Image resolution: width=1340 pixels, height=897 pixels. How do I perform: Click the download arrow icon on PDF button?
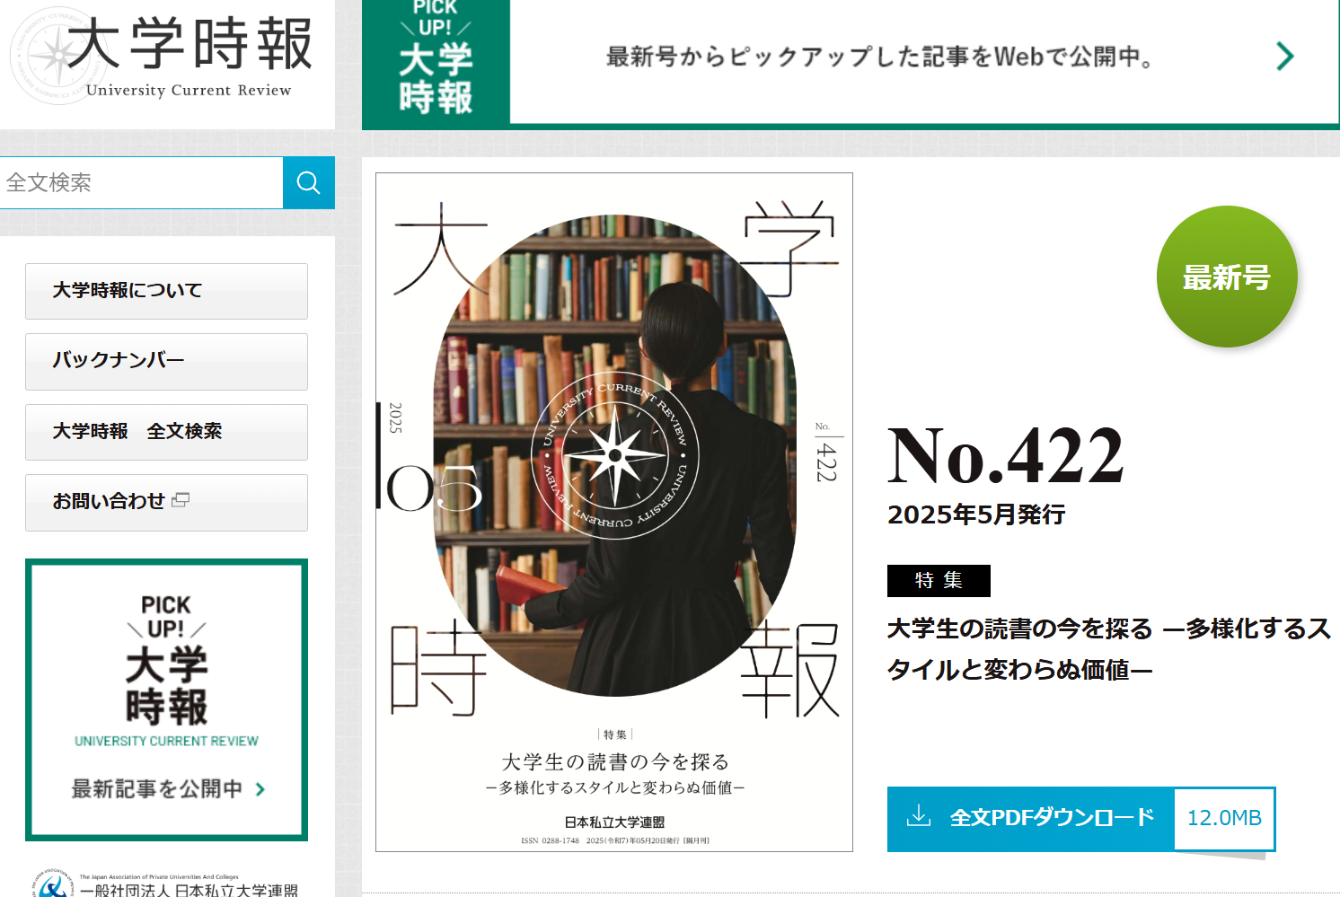(x=919, y=816)
